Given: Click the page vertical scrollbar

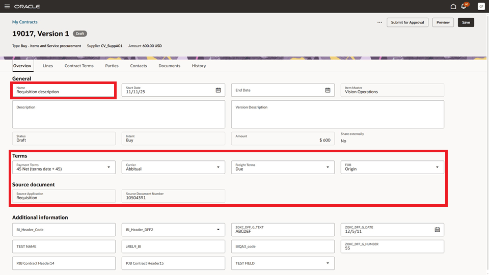Looking at the screenshot, I should click(487, 144).
